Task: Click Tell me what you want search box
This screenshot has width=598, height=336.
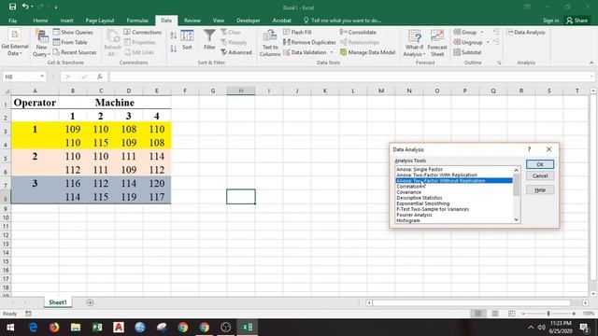Action: click(343, 21)
